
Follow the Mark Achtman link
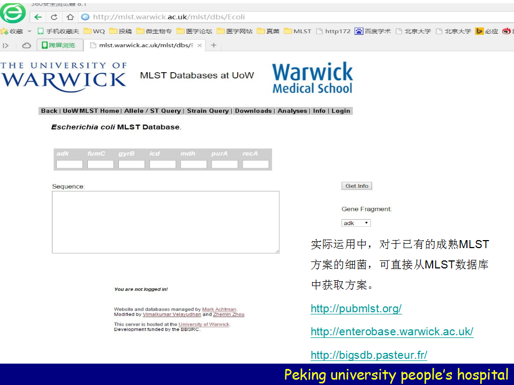pyautogui.click(x=219, y=310)
